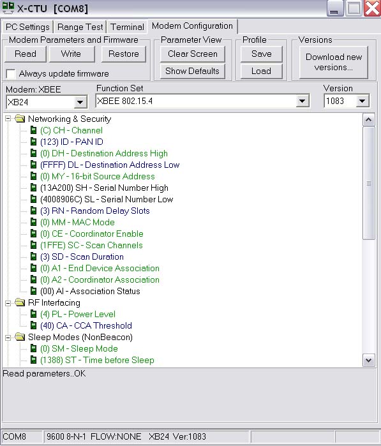Click the Write button

click(71, 54)
